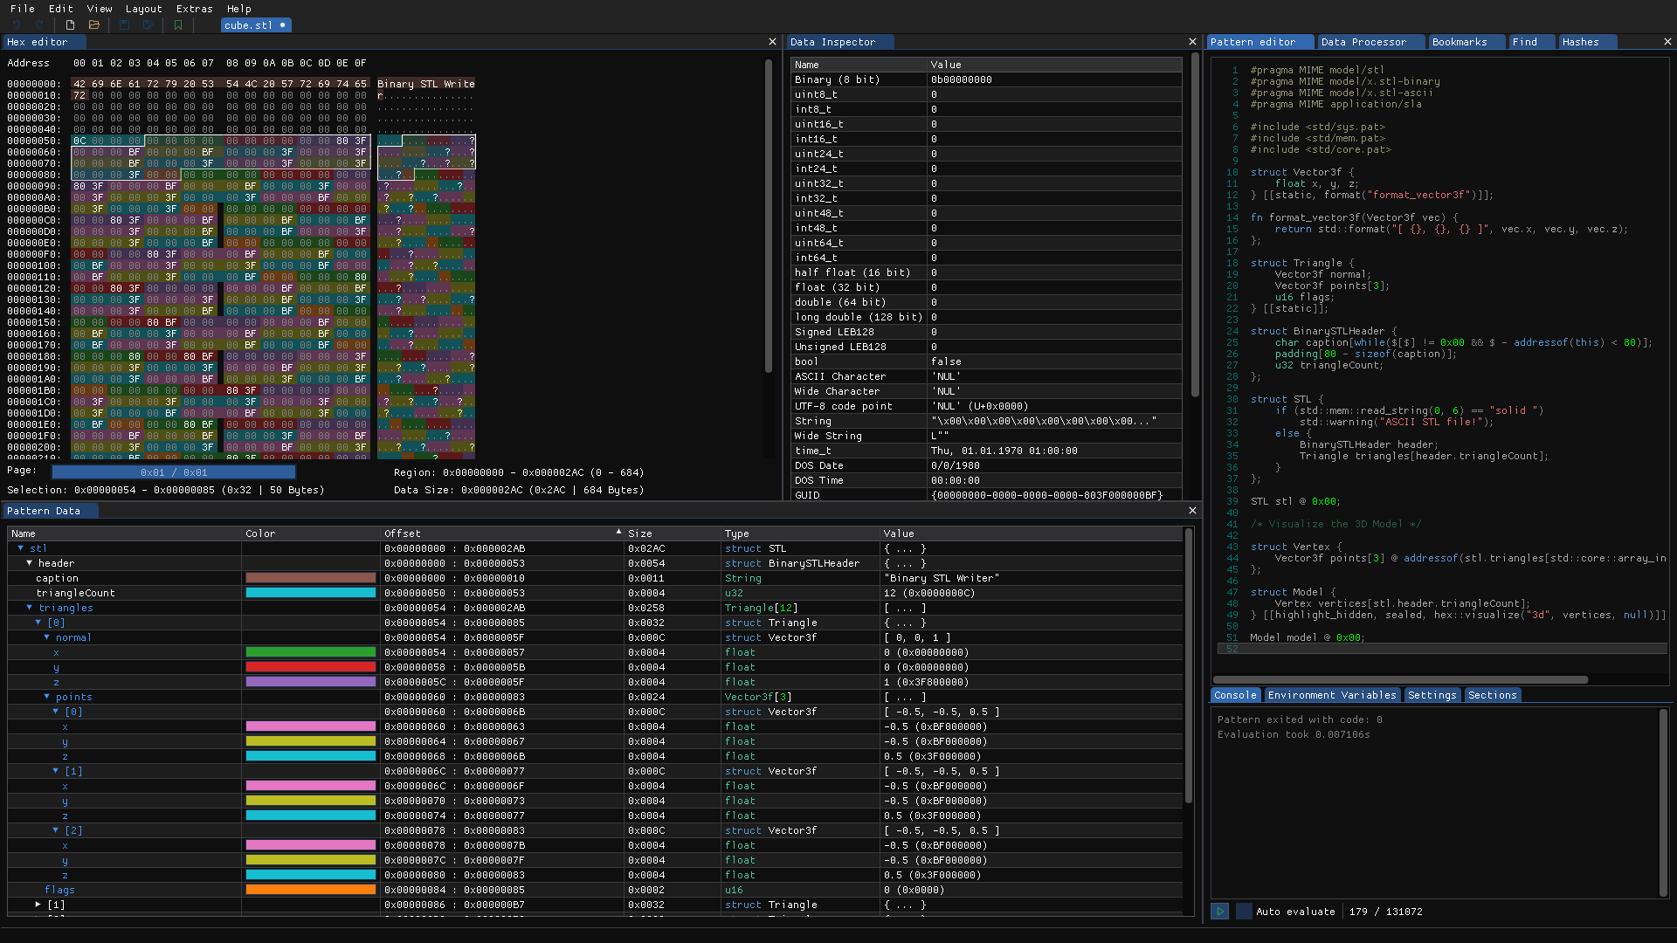Viewport: 1677px width, 943px height.
Task: Open the Environment Variables tab
Action: pyautogui.click(x=1332, y=695)
